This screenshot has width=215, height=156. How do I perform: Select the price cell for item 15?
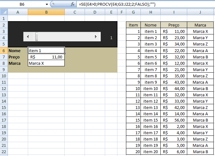[x=174, y=120]
